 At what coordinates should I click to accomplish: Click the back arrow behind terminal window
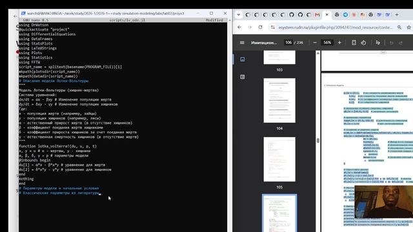point(15,16)
